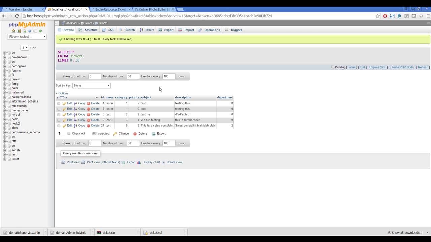
Task: Tick the checkbox for row id 21
Action: pyautogui.click(x=59, y=126)
